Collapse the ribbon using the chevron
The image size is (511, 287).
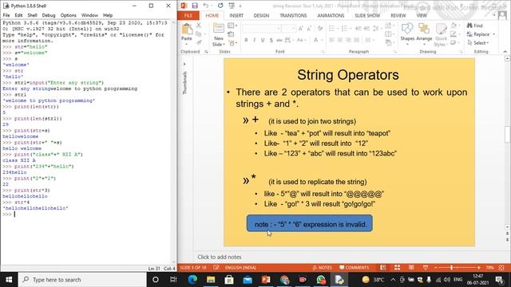click(505, 52)
